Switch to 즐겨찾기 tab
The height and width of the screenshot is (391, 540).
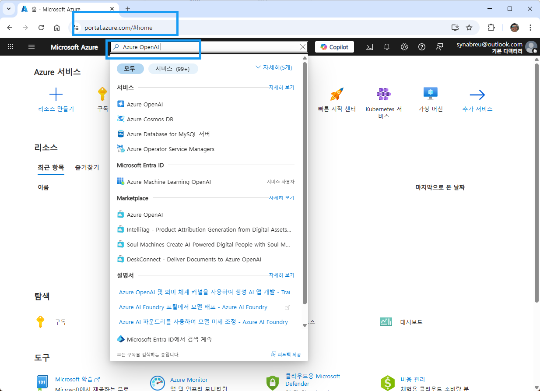[87, 167]
